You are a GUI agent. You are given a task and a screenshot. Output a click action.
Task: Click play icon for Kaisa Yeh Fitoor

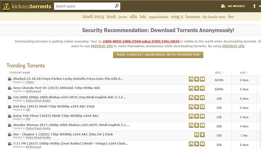[x=202, y=116]
